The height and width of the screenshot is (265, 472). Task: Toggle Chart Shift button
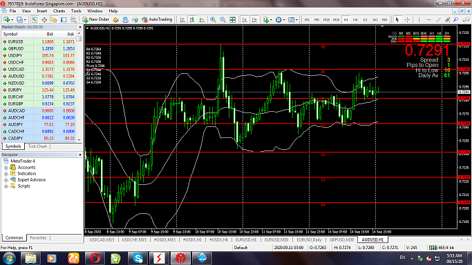pyautogui.click(x=254, y=19)
